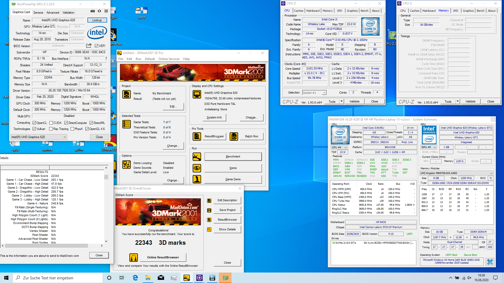Click System Info button
This screenshot has width=504, height=283.
coord(214,118)
